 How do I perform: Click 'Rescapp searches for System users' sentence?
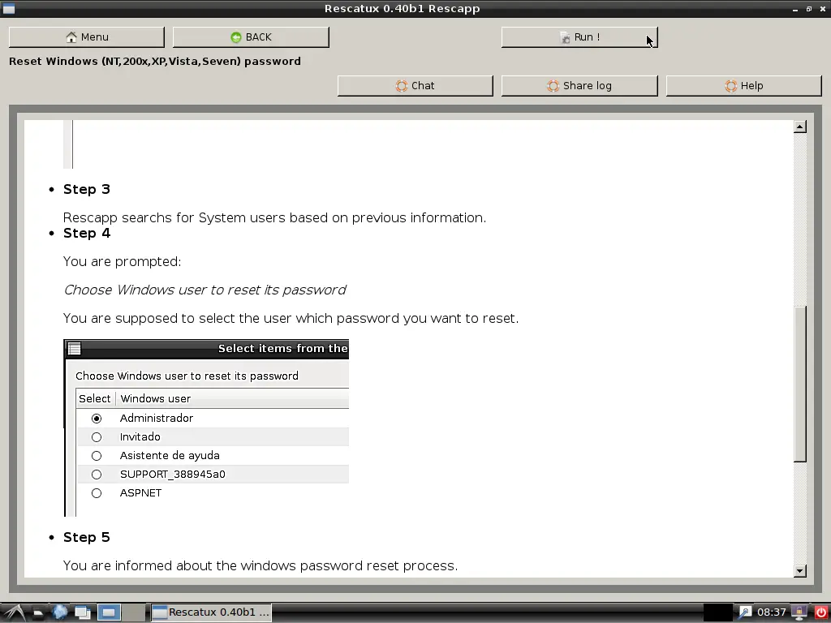(274, 217)
